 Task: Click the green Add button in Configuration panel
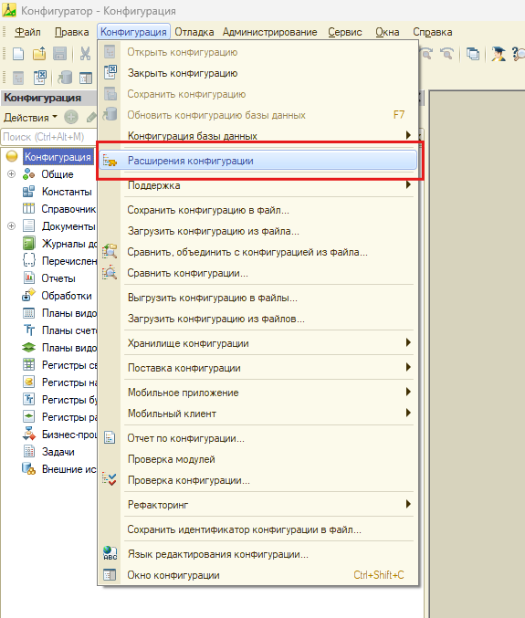click(x=71, y=117)
